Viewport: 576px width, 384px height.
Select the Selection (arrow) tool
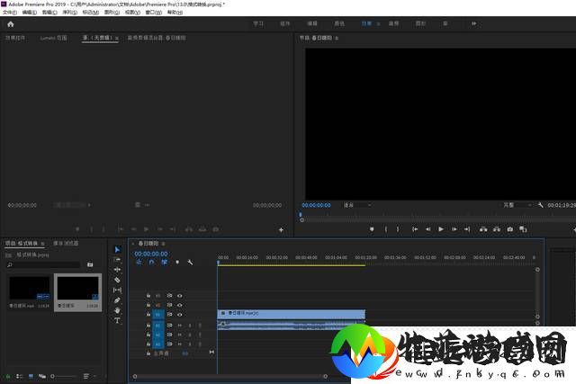117,250
